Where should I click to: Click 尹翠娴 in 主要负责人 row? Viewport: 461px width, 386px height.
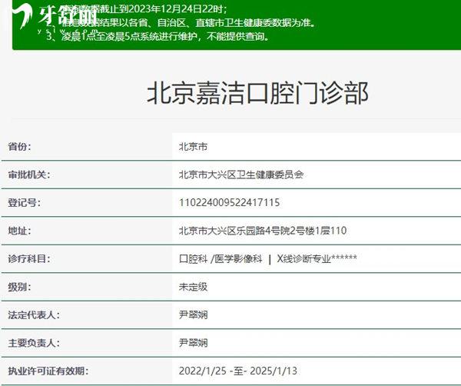(x=193, y=343)
